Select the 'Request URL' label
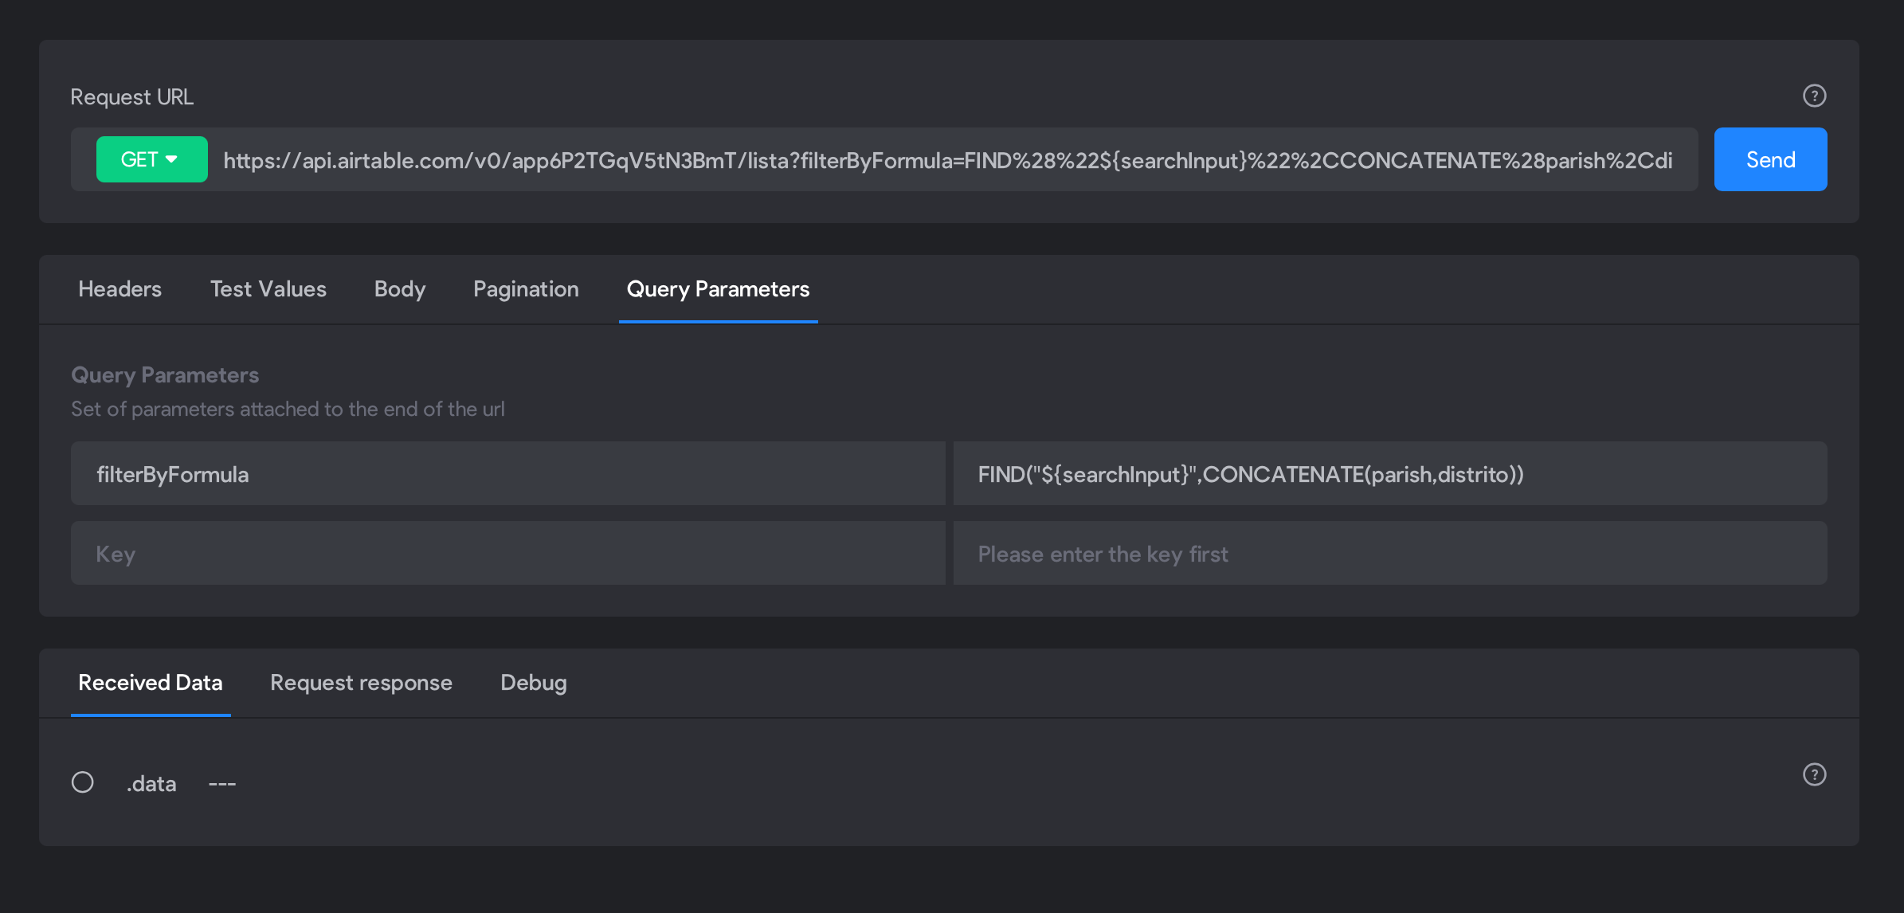1904x913 pixels. [132, 96]
